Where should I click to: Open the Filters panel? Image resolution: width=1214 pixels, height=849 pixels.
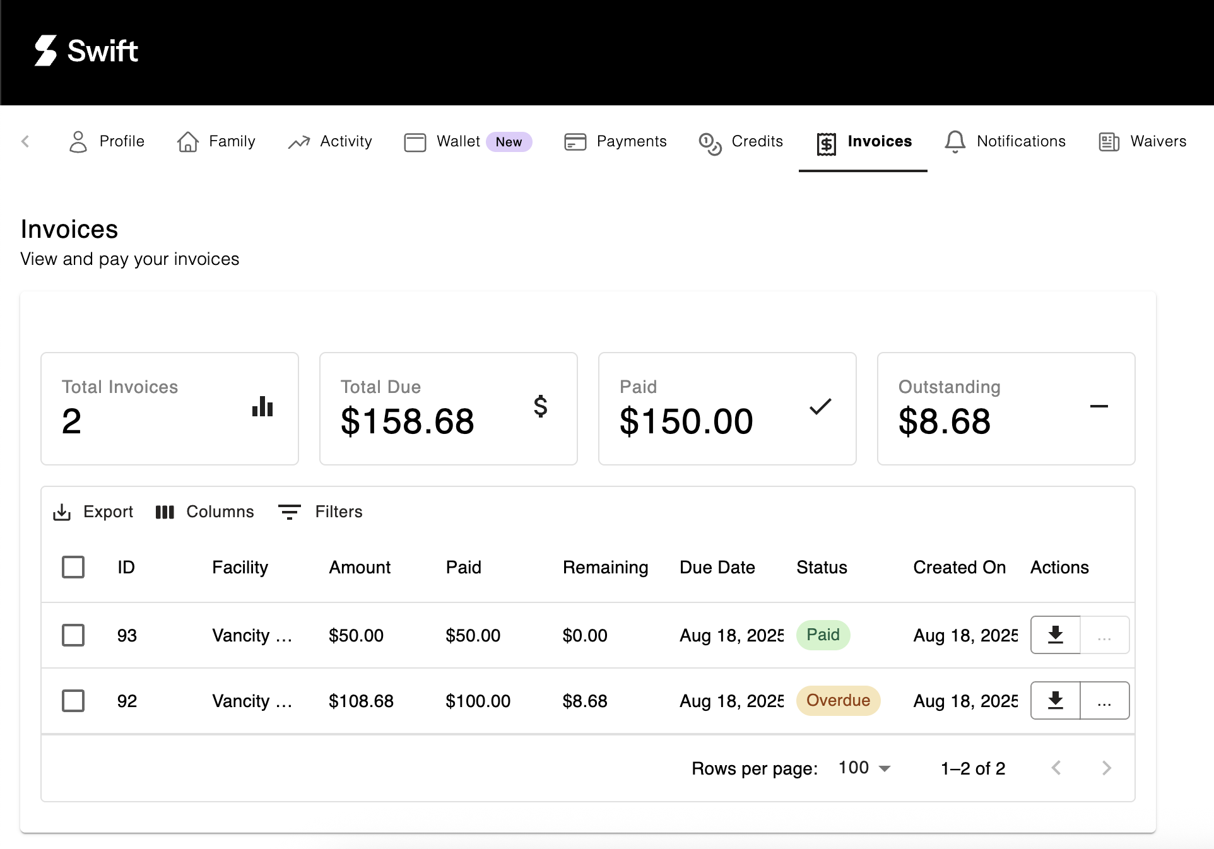321,512
